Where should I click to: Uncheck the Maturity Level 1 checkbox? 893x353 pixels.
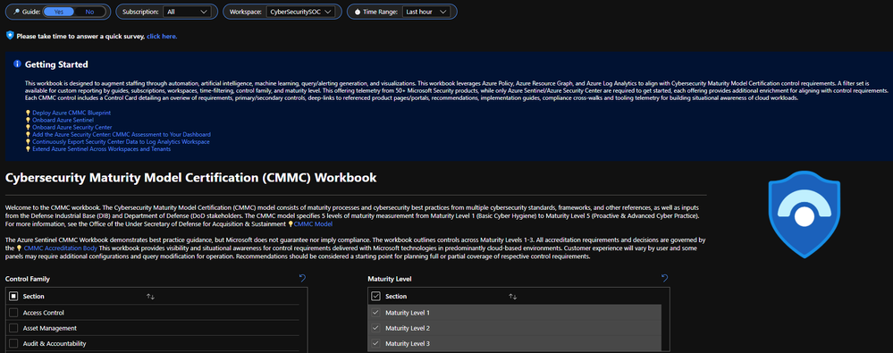click(x=375, y=313)
